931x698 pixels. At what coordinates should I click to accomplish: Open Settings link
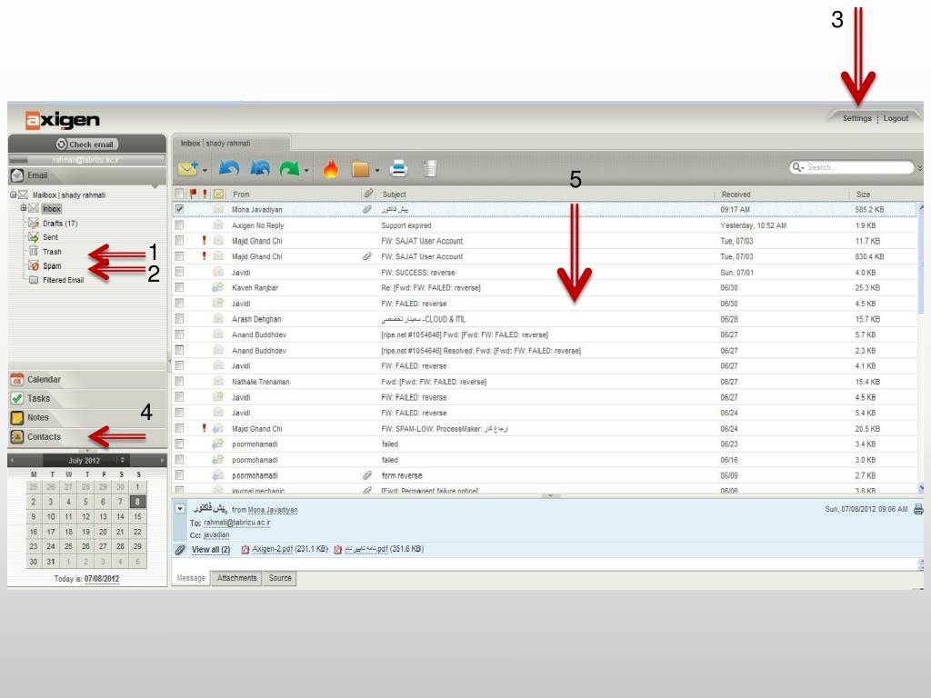(856, 118)
